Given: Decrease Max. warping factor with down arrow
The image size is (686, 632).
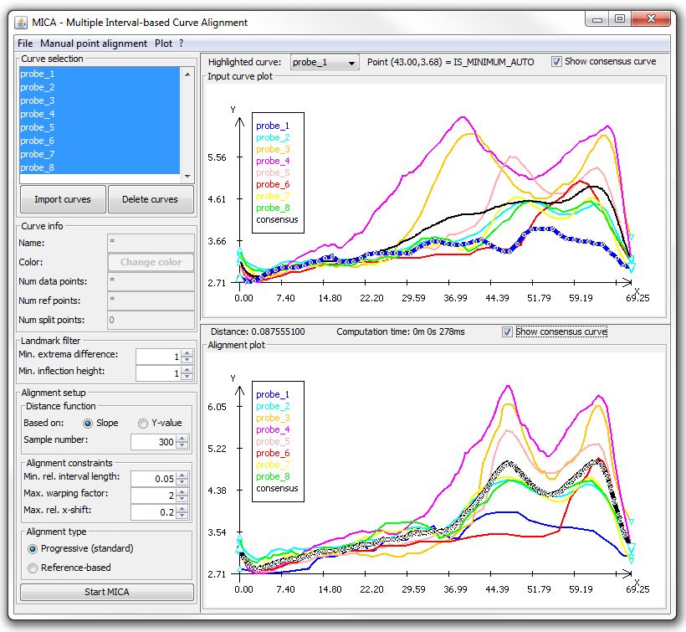Looking at the screenshot, I should pyautogui.click(x=182, y=499).
